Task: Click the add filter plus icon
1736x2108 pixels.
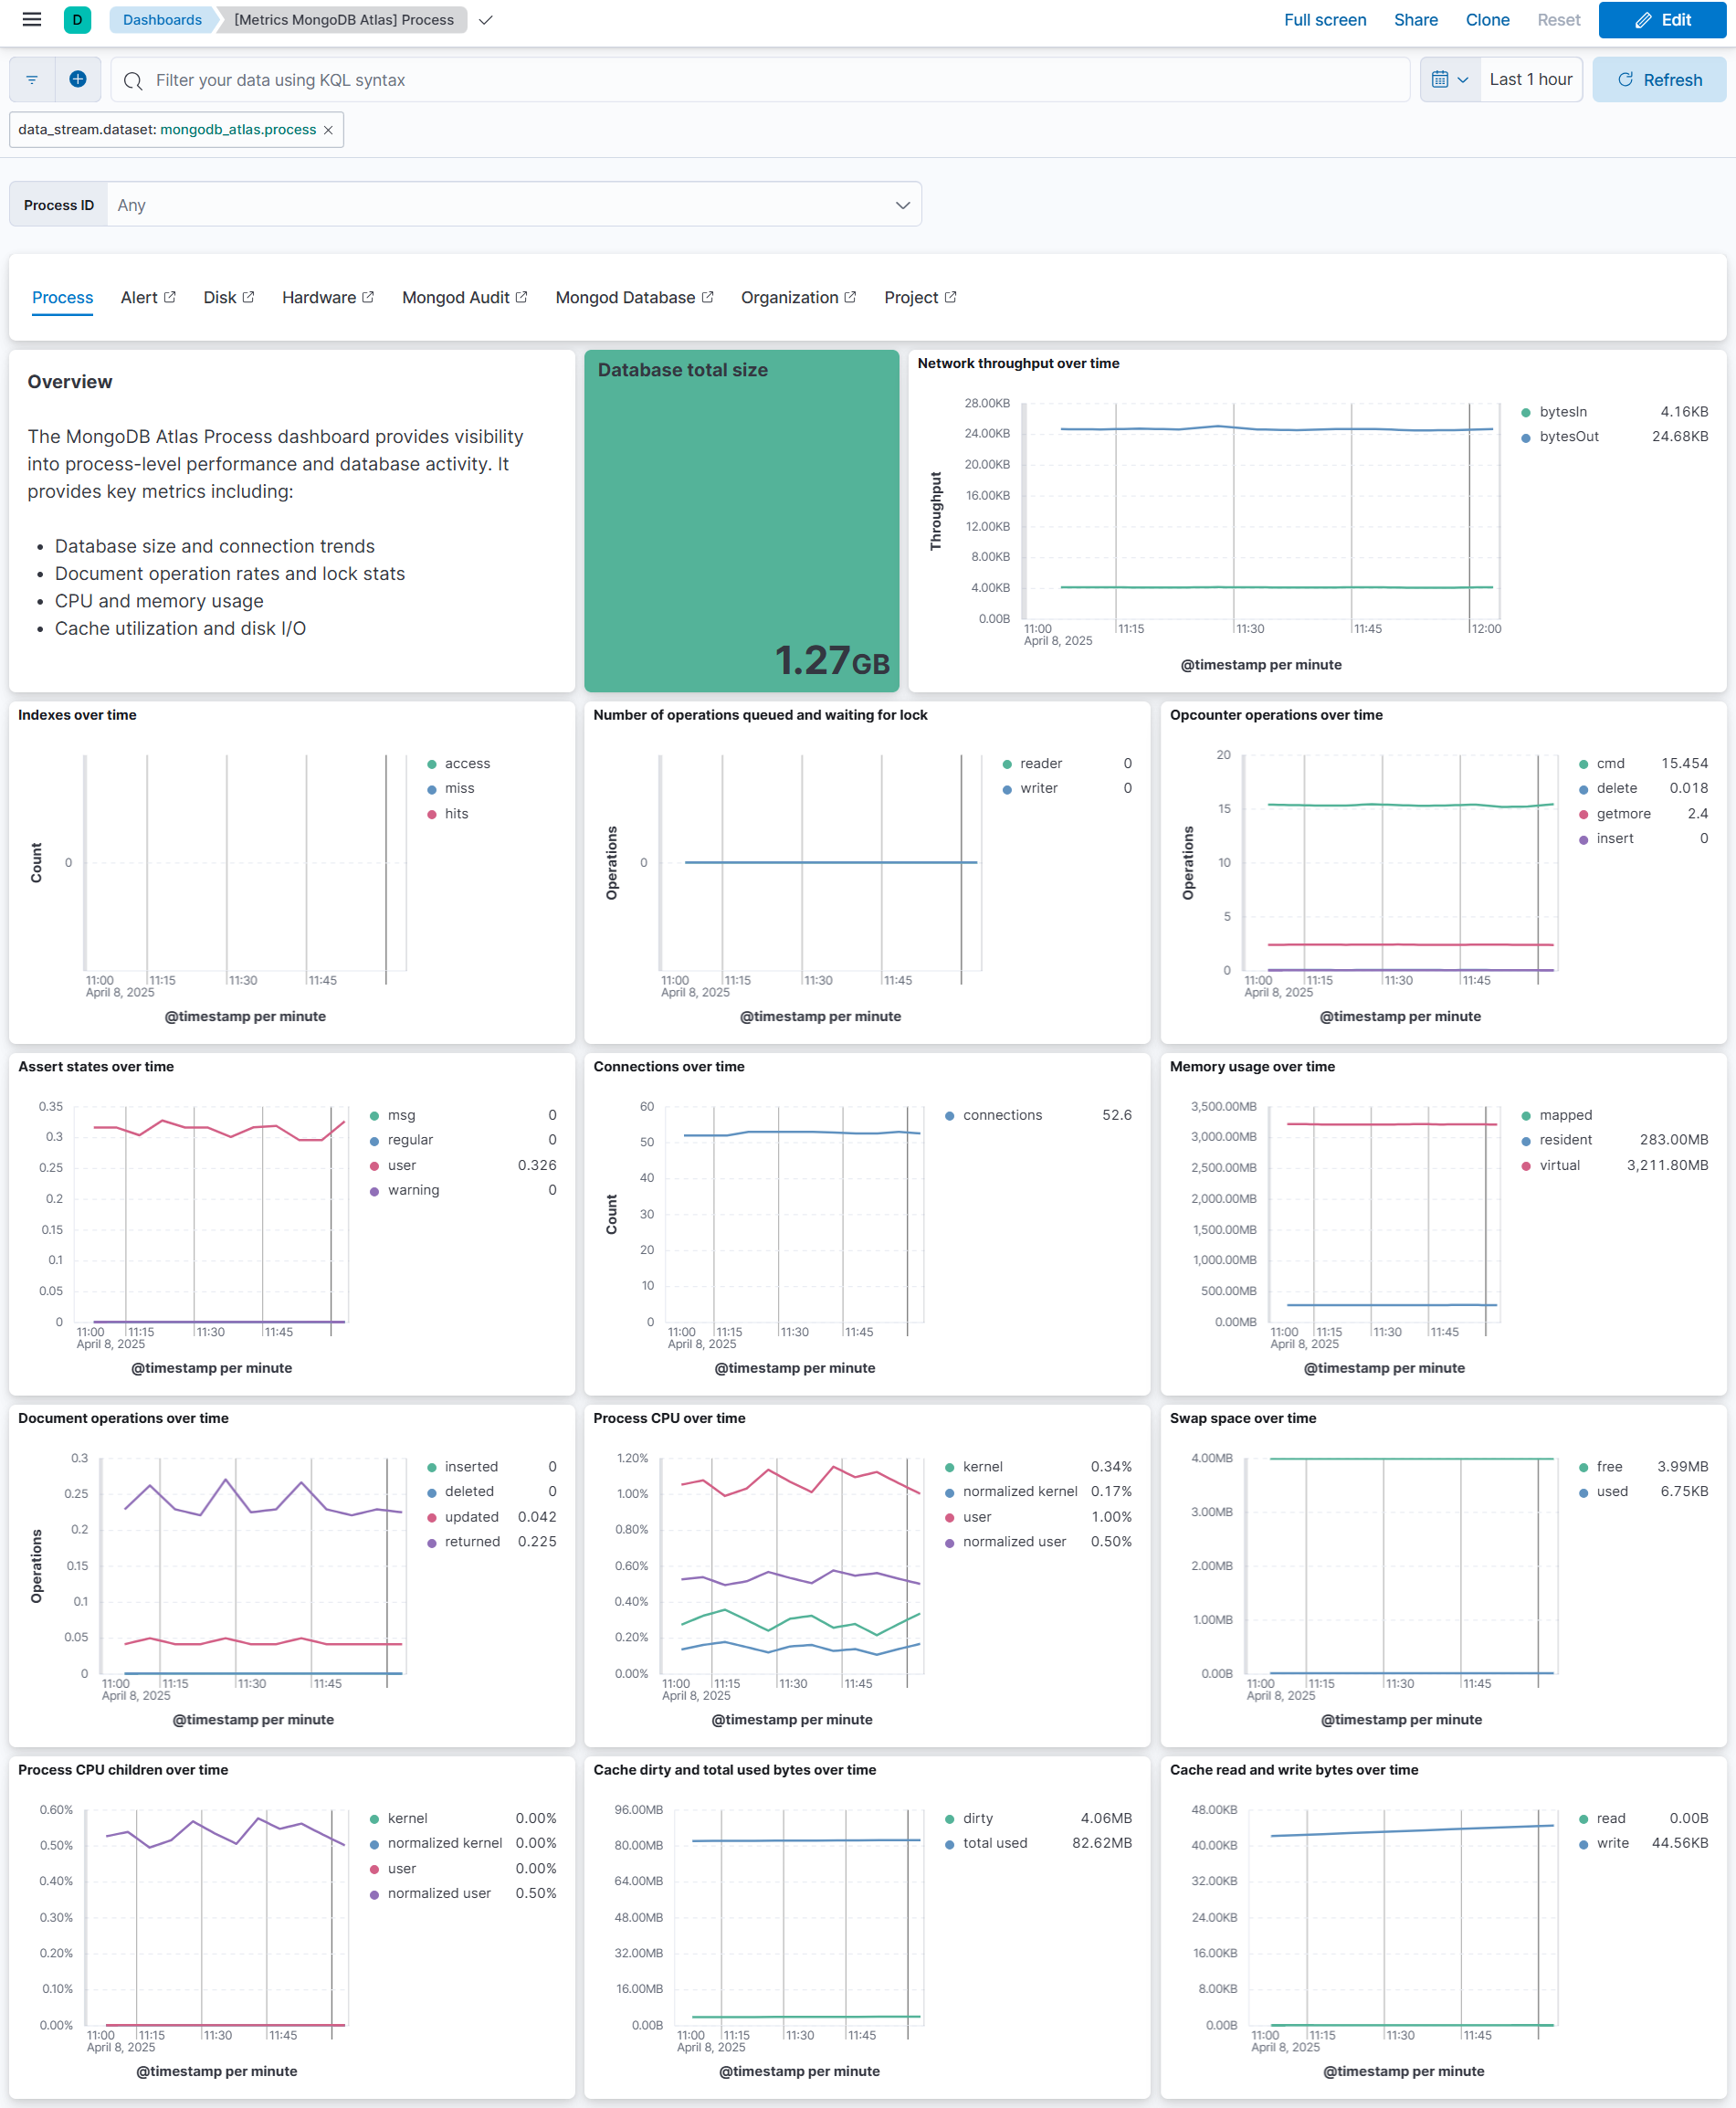Action: coord(78,79)
